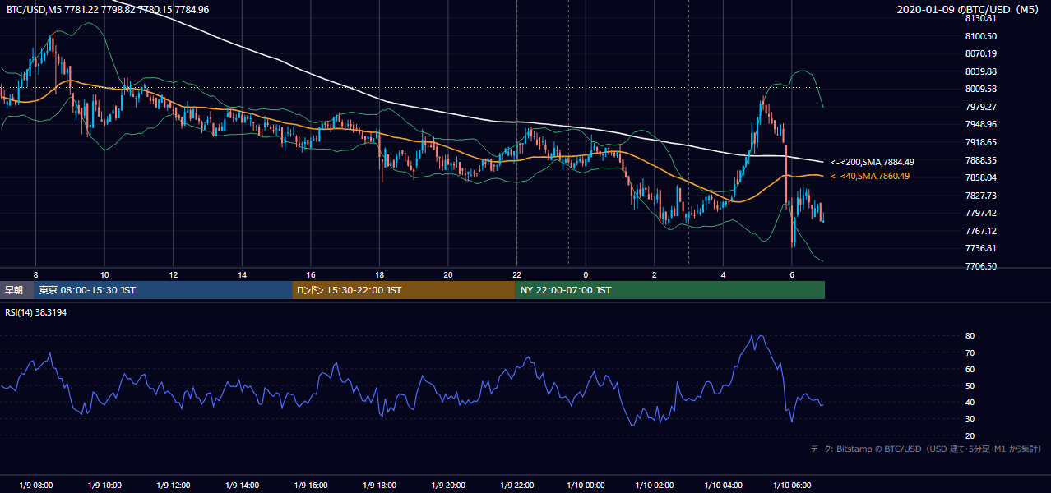Click the ロンドン 15:30-22:00 JST session bar
The width and height of the screenshot is (1051, 493).
point(404,290)
